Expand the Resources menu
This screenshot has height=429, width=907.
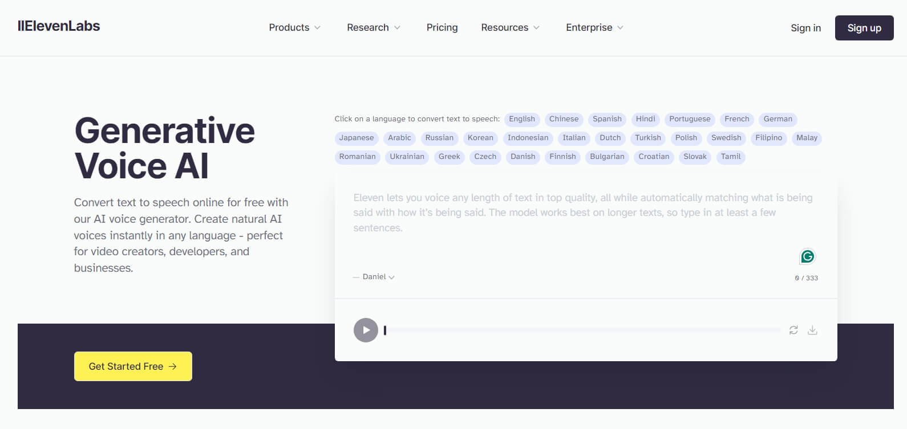pyautogui.click(x=510, y=27)
